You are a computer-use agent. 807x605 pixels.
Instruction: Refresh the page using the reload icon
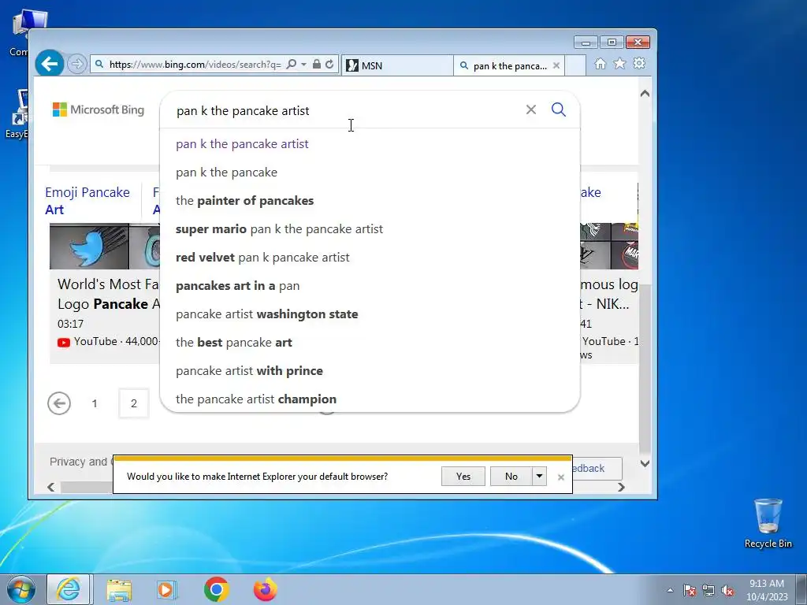pos(329,64)
